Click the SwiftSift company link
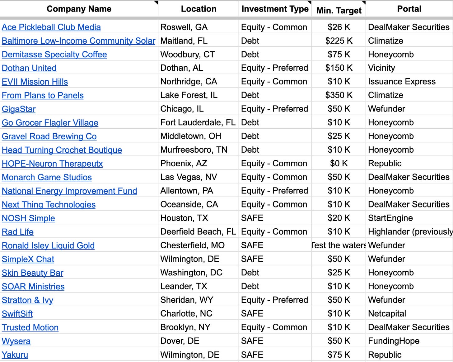The height and width of the screenshot is (362, 453). [x=17, y=314]
